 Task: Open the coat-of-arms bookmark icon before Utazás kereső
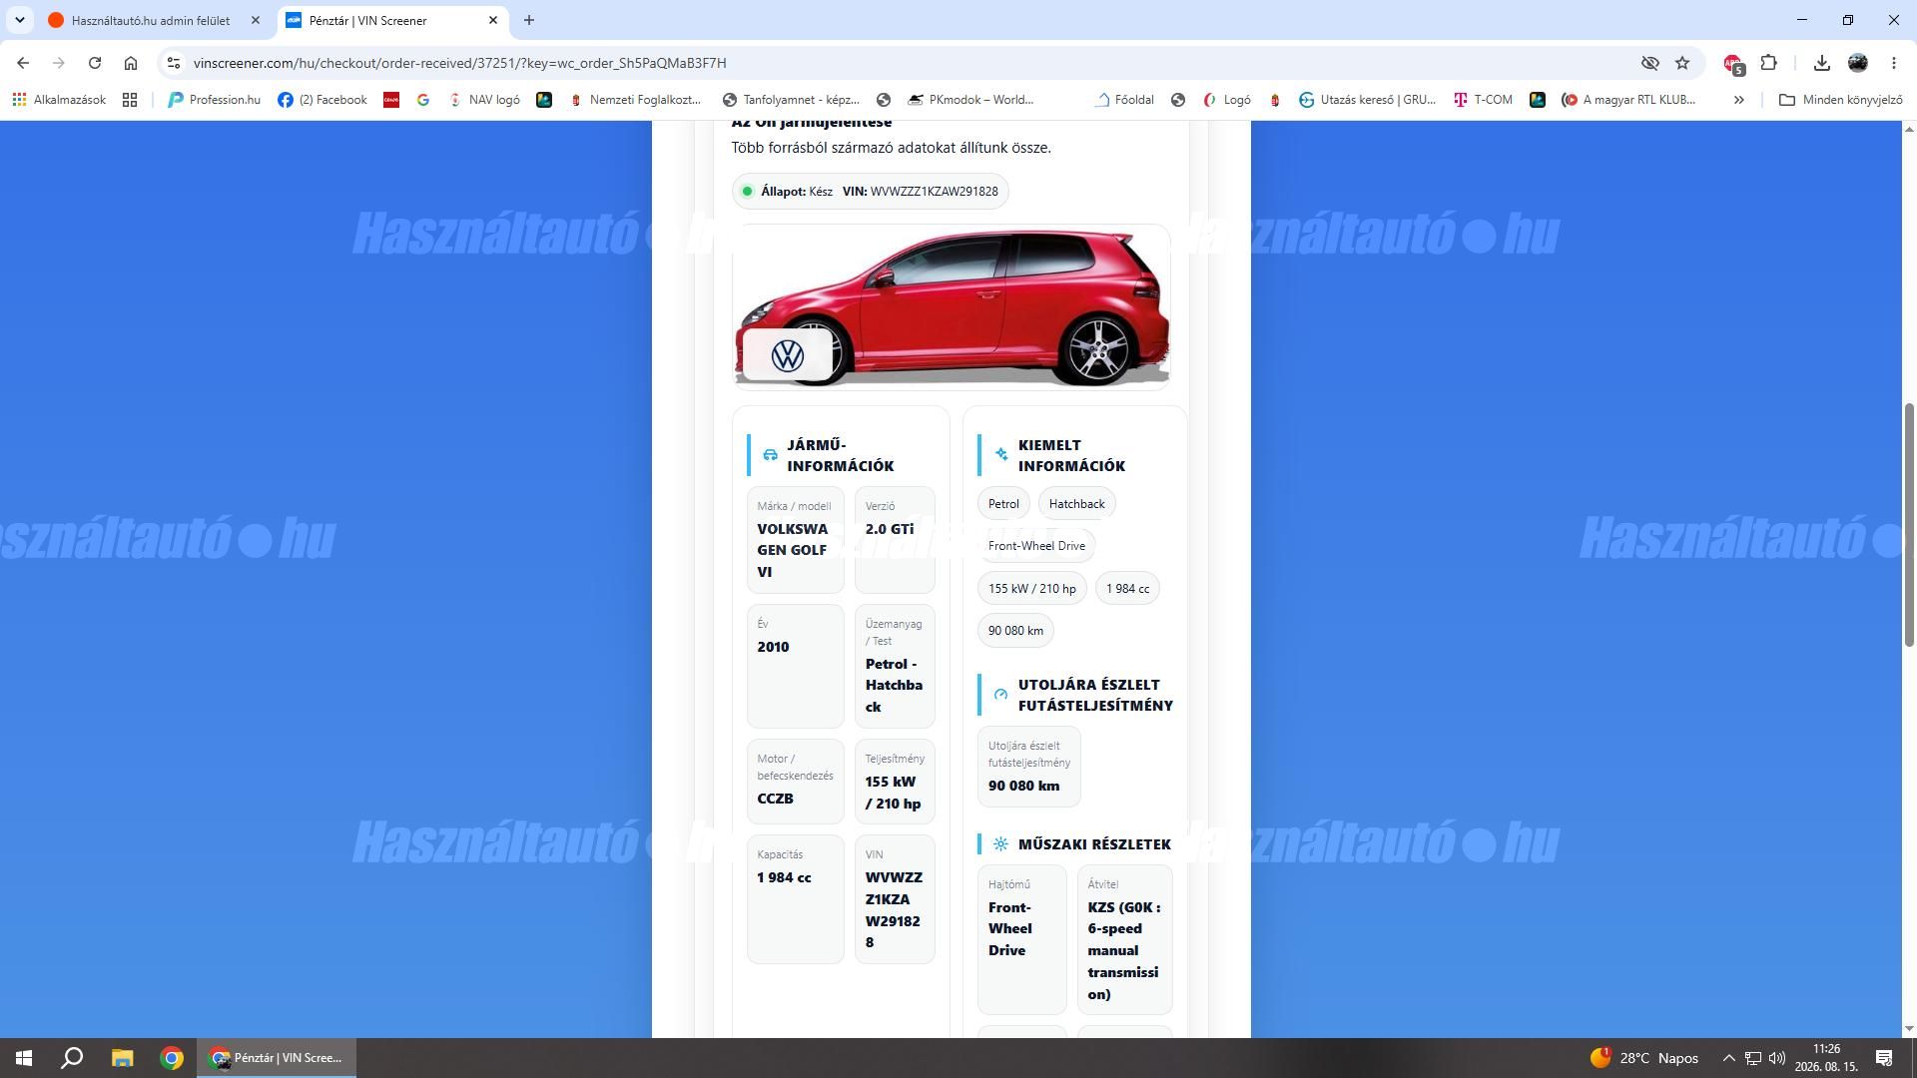1275,100
